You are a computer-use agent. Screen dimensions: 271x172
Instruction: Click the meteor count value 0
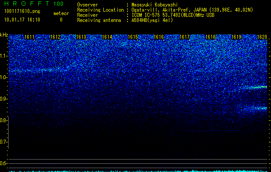click(61, 20)
